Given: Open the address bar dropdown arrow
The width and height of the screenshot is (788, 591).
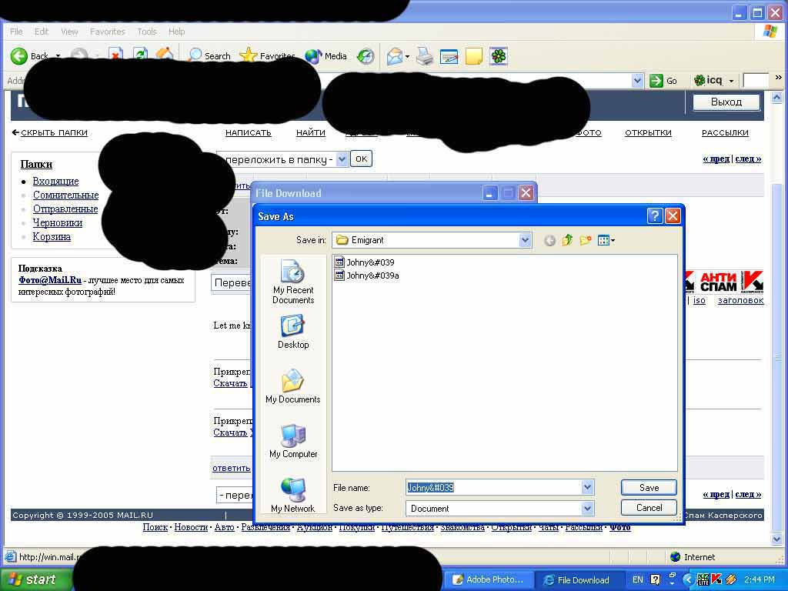Looking at the screenshot, I should tap(637, 80).
